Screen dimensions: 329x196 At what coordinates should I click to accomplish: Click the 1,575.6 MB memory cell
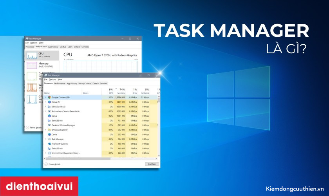[120, 97]
